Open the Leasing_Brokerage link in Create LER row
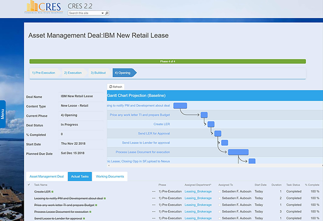Image resolution: width=323 pixels, height=221 pixels. click(x=198, y=191)
